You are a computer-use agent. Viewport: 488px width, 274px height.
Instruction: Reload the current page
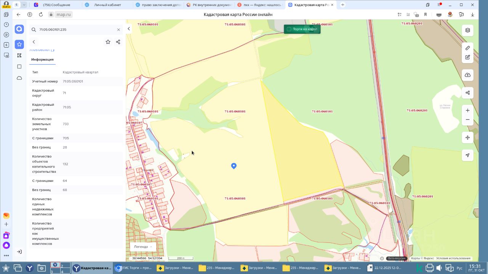(x=41, y=14)
